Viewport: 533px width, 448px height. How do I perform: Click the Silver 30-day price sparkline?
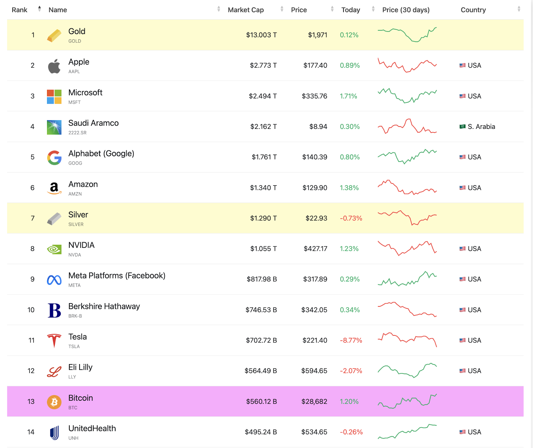[407, 218]
